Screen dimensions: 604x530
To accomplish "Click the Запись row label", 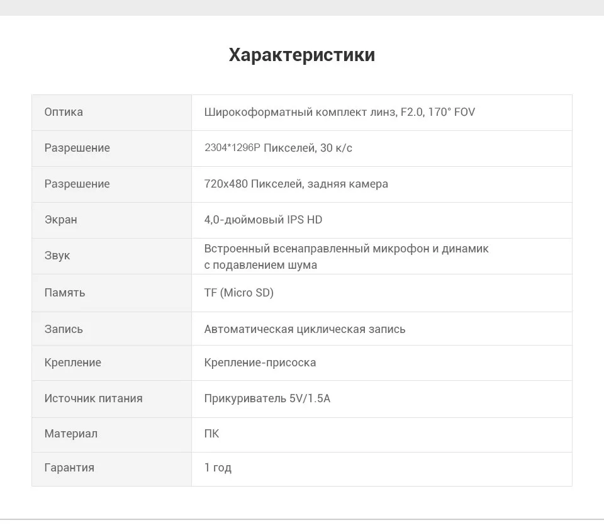I will click(64, 329).
